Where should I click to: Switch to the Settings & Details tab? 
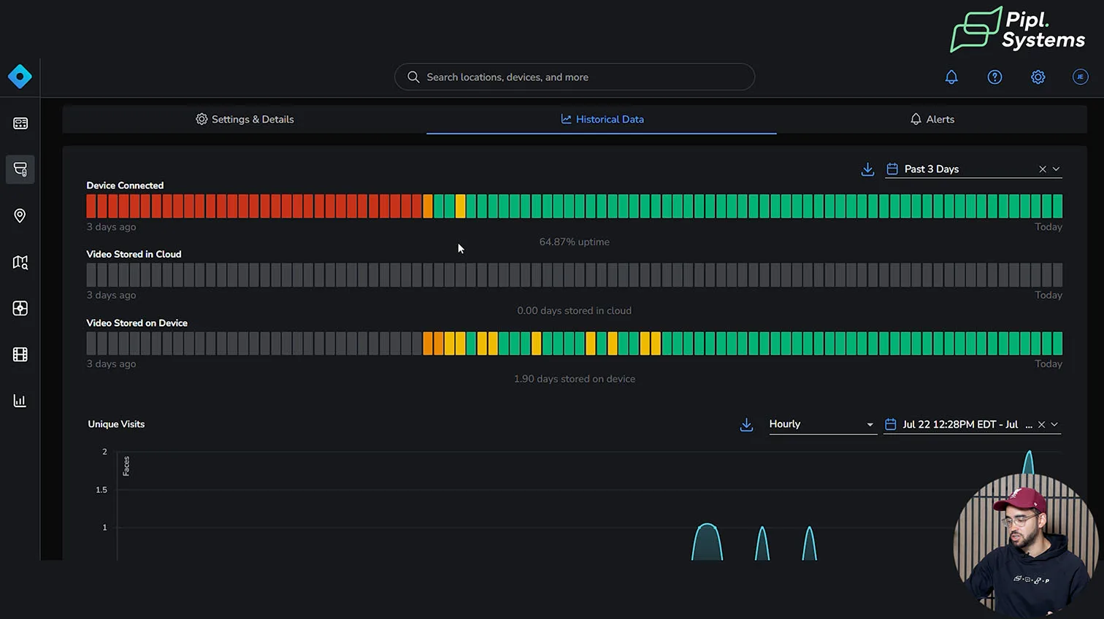click(245, 119)
